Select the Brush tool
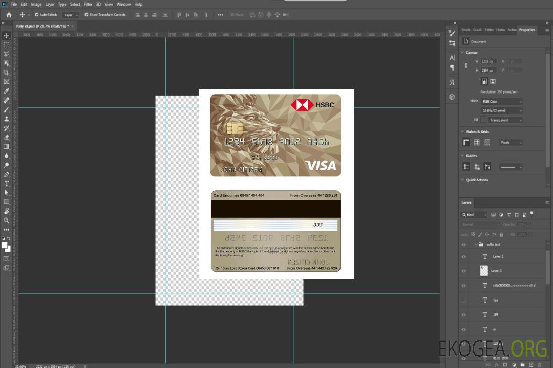 pos(6,109)
